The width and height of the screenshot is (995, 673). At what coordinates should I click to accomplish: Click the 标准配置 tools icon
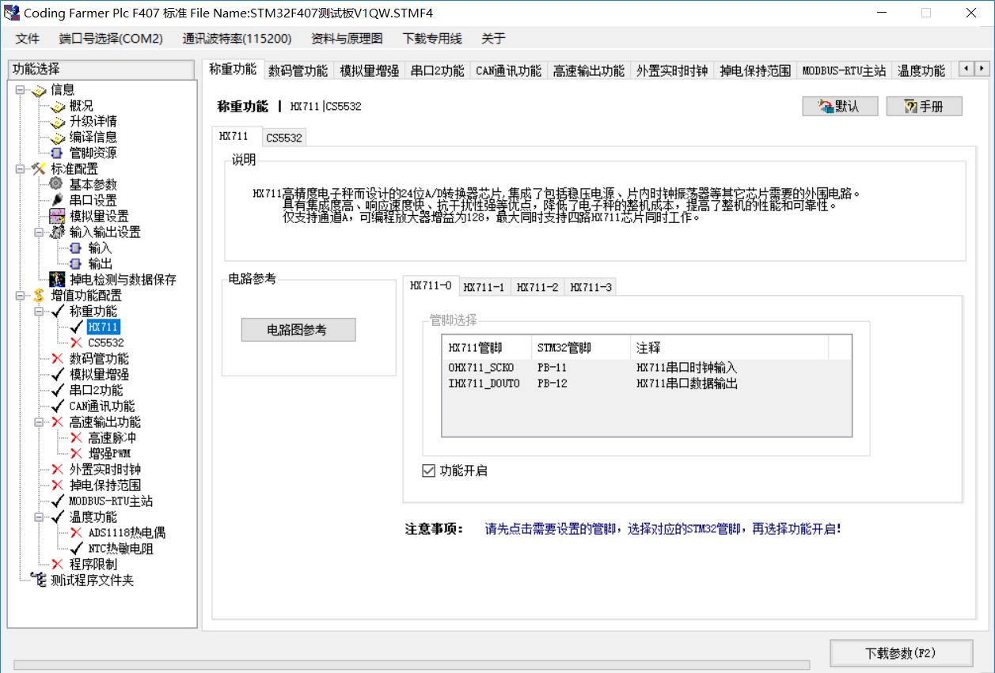click(x=39, y=169)
